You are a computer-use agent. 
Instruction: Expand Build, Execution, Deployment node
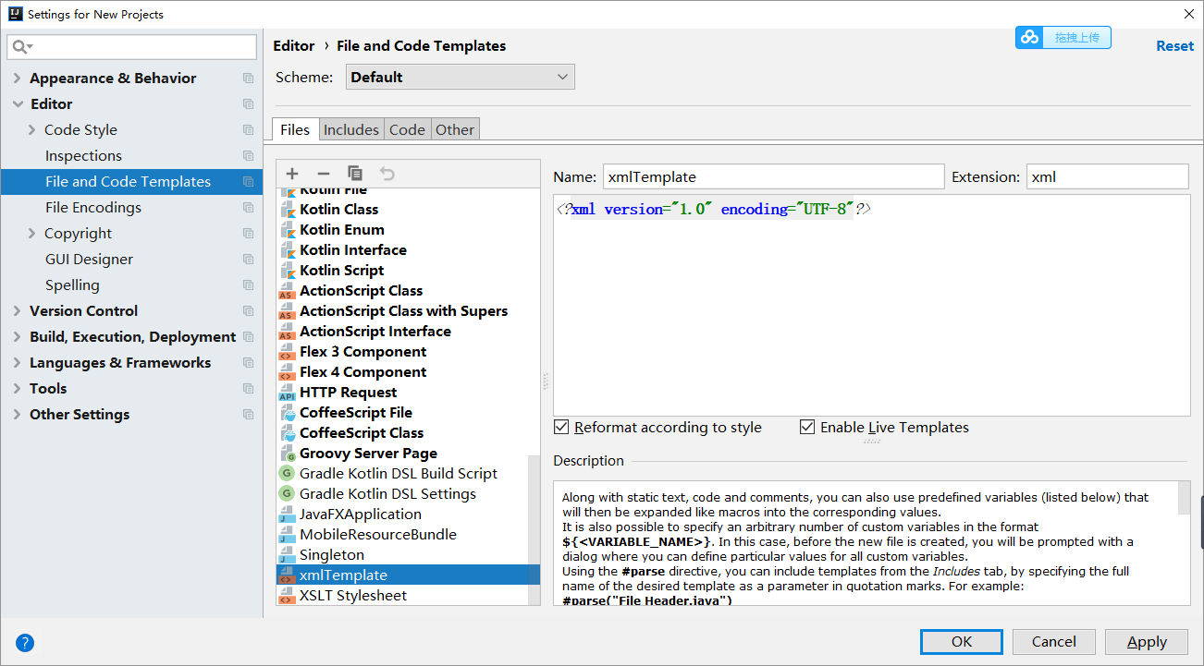click(x=17, y=337)
